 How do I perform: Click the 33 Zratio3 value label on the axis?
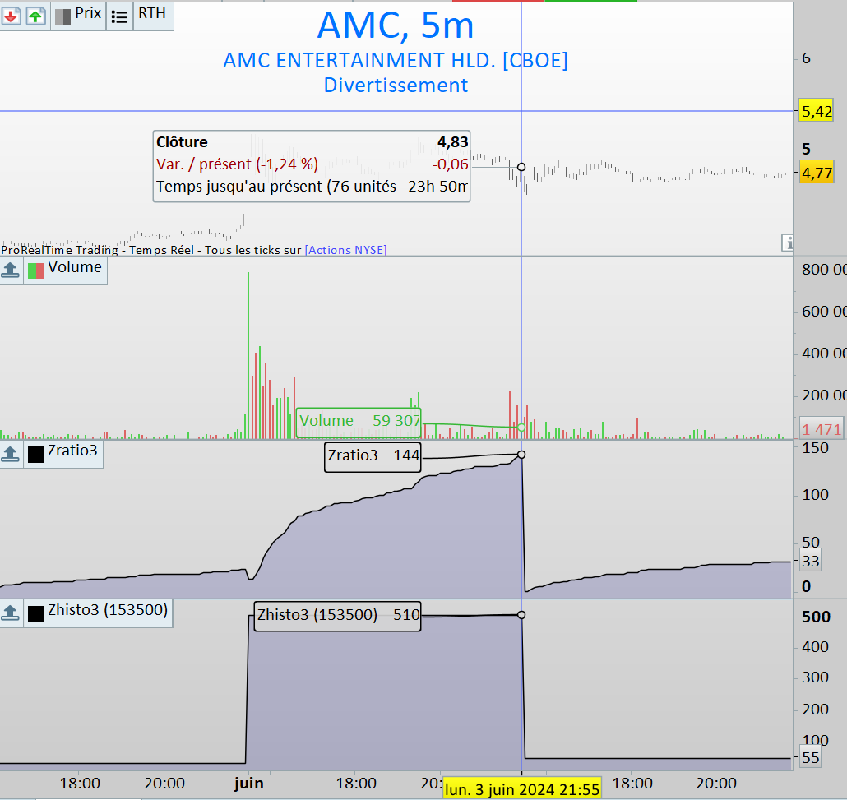[x=810, y=562]
